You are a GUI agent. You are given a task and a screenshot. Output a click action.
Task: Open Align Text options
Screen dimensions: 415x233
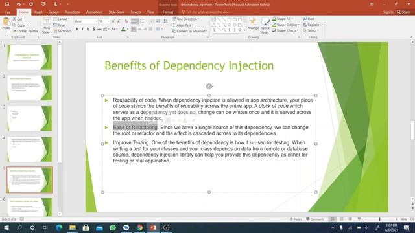(183, 25)
